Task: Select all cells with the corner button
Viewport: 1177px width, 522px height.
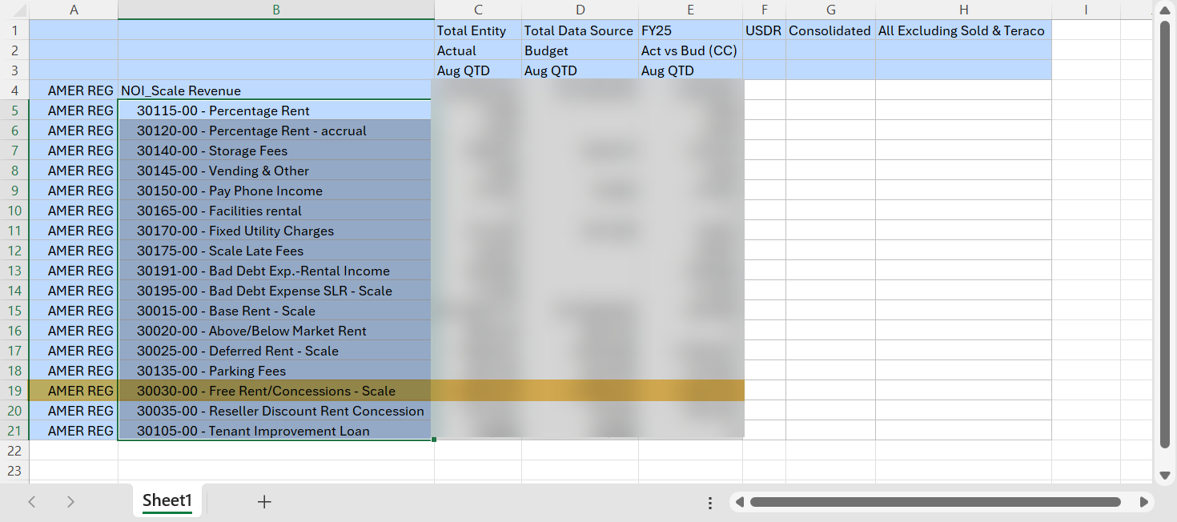Action: (x=14, y=10)
